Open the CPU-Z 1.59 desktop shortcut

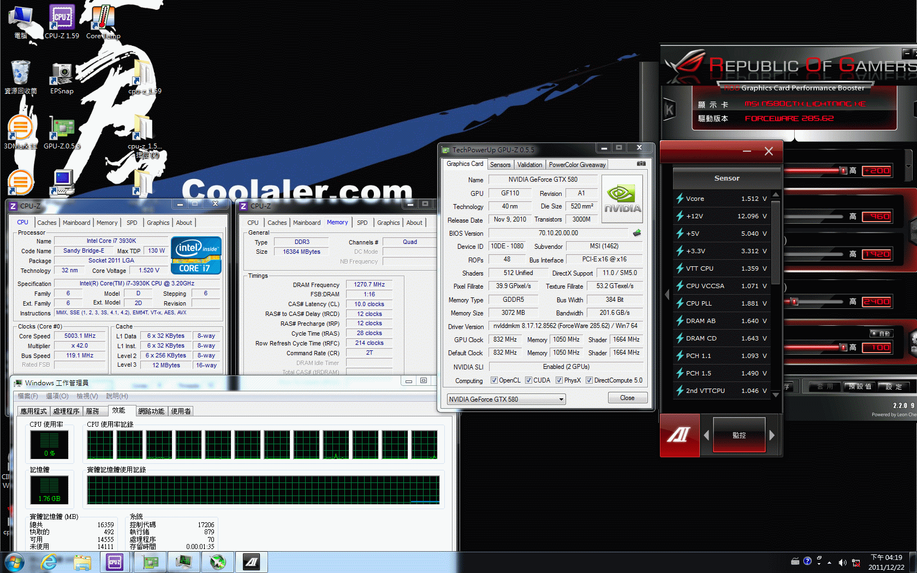point(62,22)
